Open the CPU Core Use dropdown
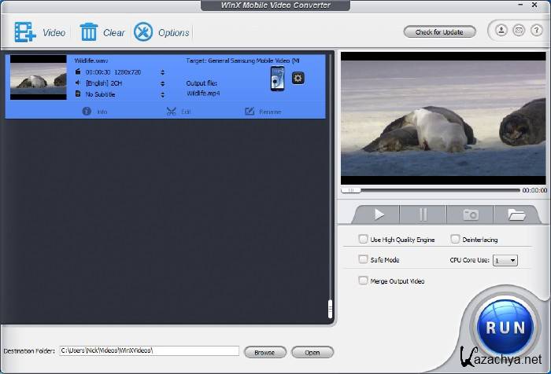551x374 pixels. [x=505, y=259]
